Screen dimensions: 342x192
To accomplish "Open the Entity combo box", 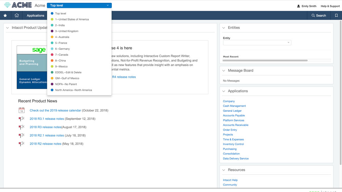I will point(257,43).
